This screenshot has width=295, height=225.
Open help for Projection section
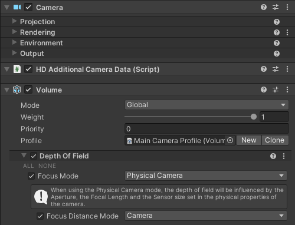point(277,22)
